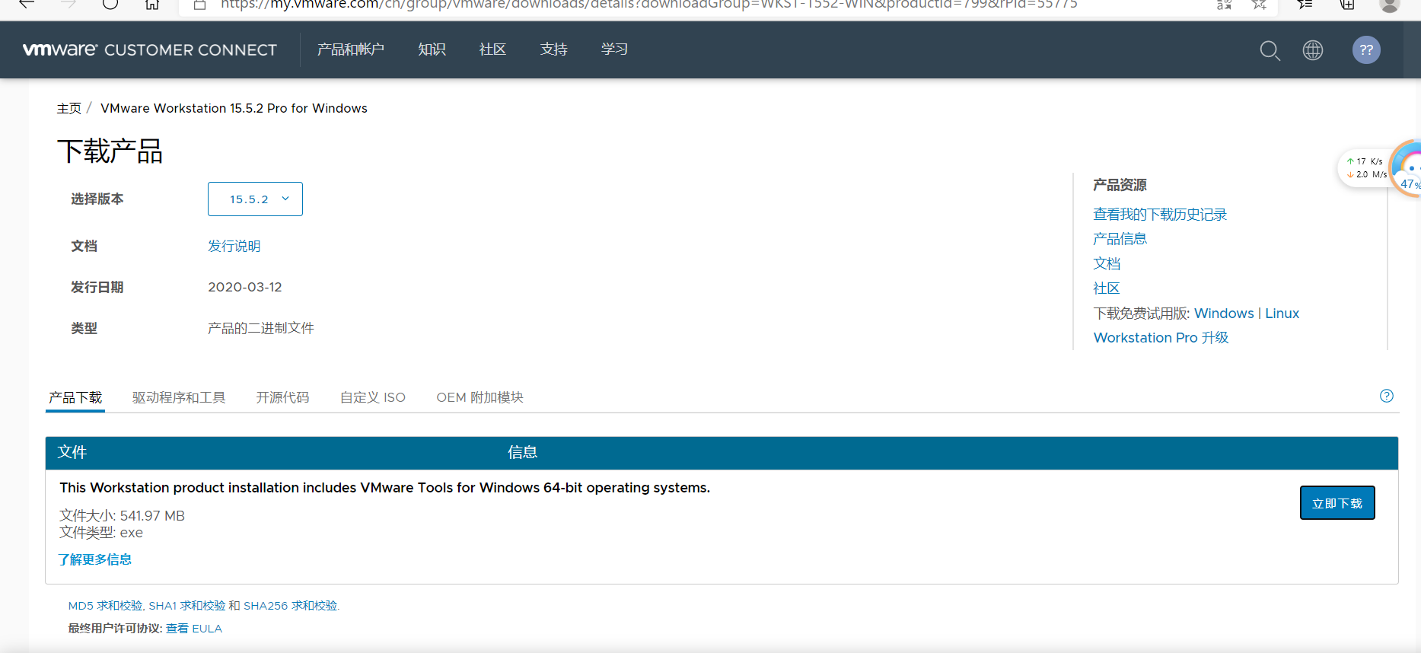Click the 文件 table column header
This screenshot has width=1421, height=653.
(72, 452)
